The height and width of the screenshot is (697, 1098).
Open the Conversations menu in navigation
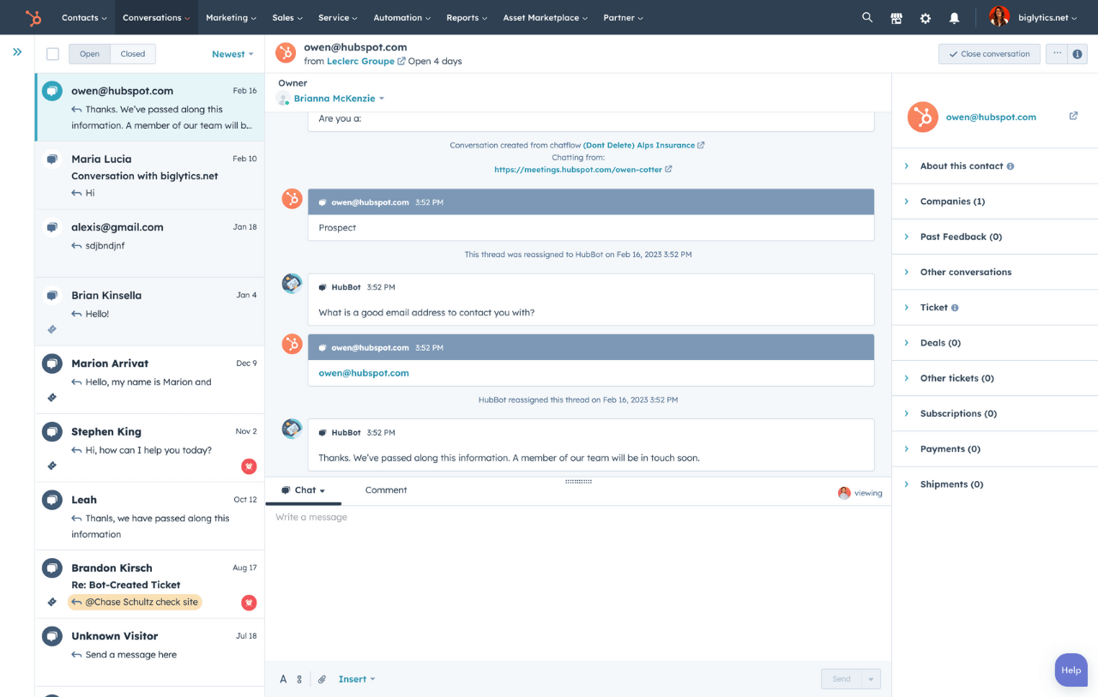pos(155,17)
